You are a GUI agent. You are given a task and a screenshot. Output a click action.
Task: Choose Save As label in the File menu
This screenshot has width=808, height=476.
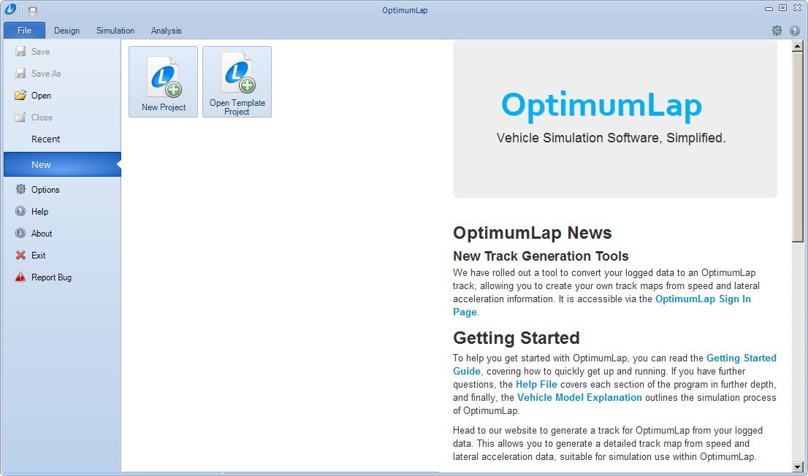click(x=46, y=73)
